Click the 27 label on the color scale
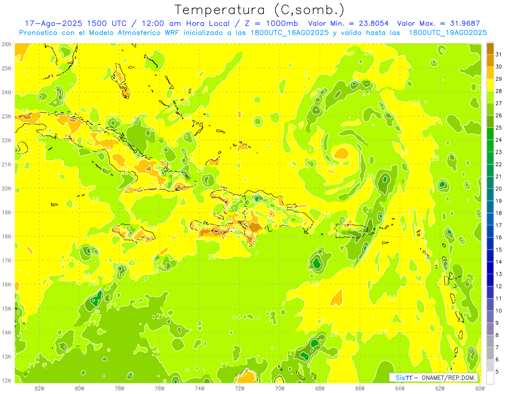This screenshot has width=510, height=394. (499, 103)
